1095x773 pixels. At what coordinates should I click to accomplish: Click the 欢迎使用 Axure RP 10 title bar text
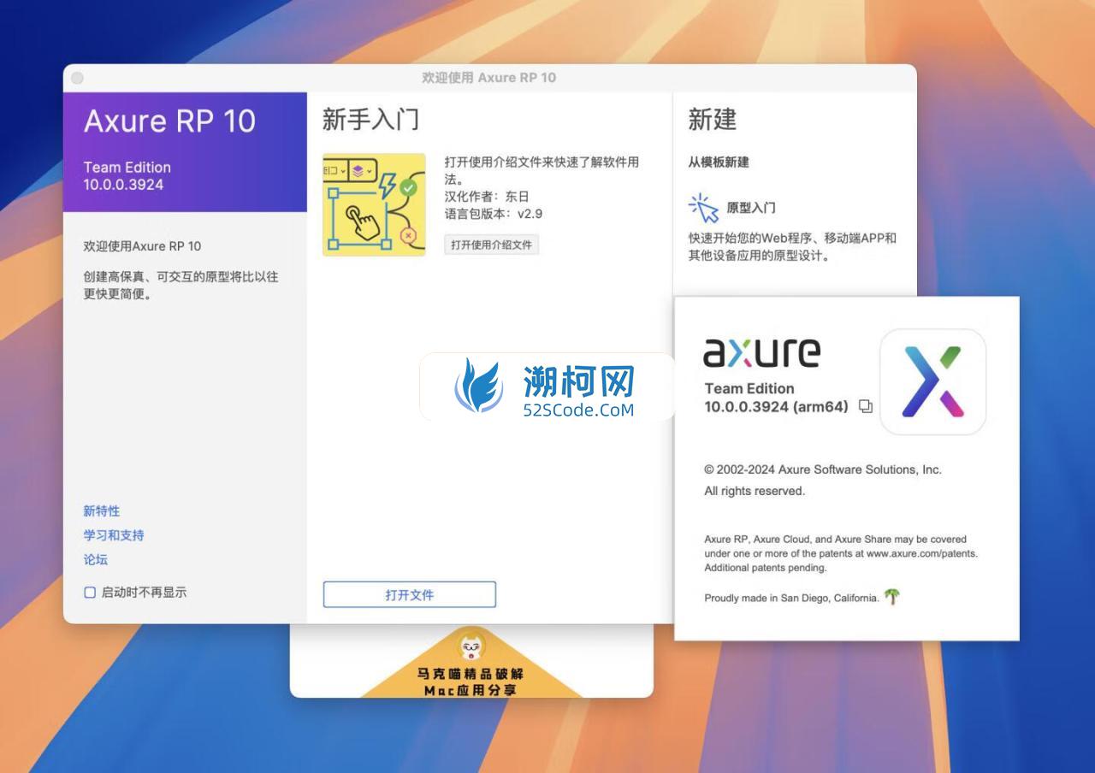(x=488, y=77)
